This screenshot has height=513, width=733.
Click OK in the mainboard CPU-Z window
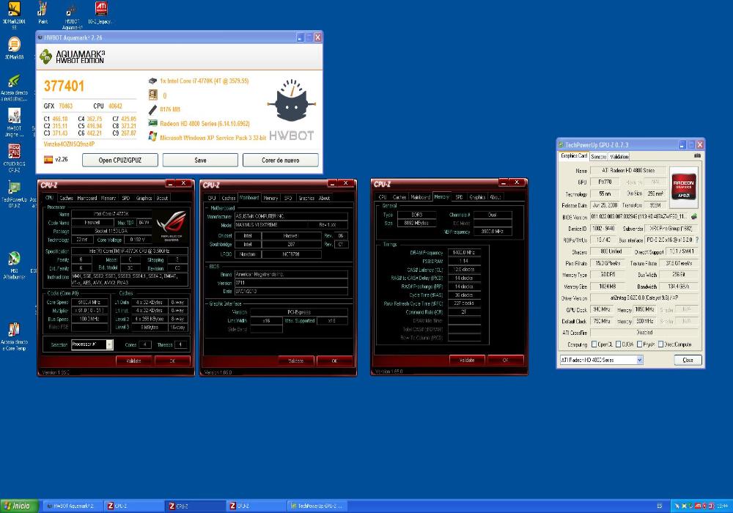(334, 361)
